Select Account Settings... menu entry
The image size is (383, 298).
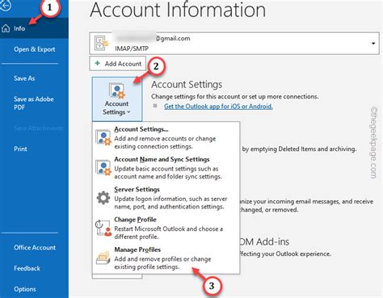point(166,137)
